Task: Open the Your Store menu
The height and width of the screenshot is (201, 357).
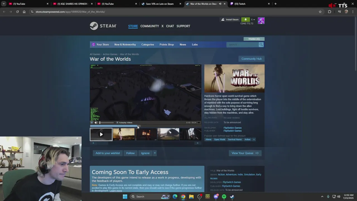Action: pos(103,45)
